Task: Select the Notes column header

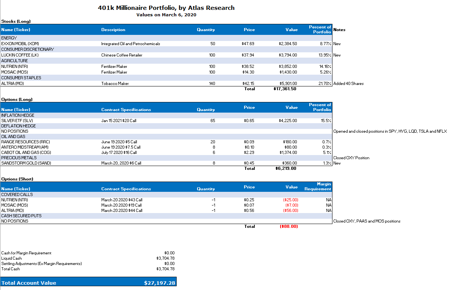Action: 339,30
